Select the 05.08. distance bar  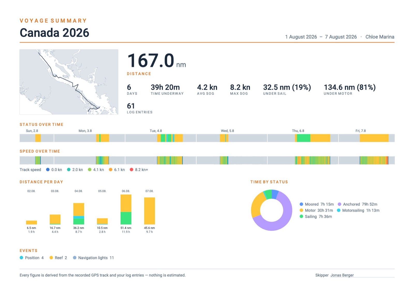pyautogui.click(x=102, y=221)
